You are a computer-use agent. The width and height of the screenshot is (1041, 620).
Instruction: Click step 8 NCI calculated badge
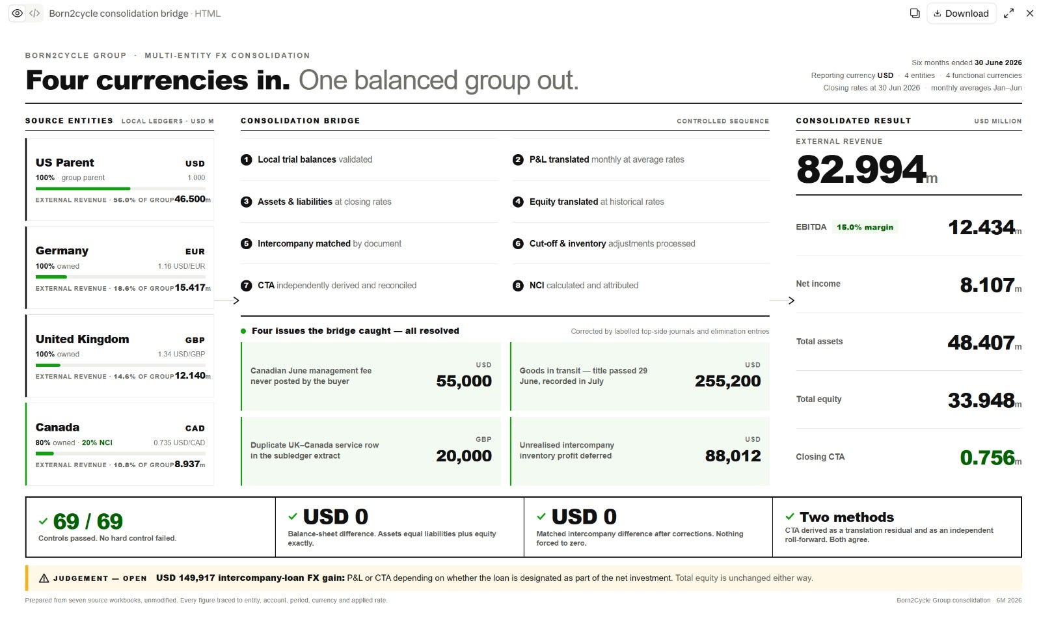[x=518, y=285]
